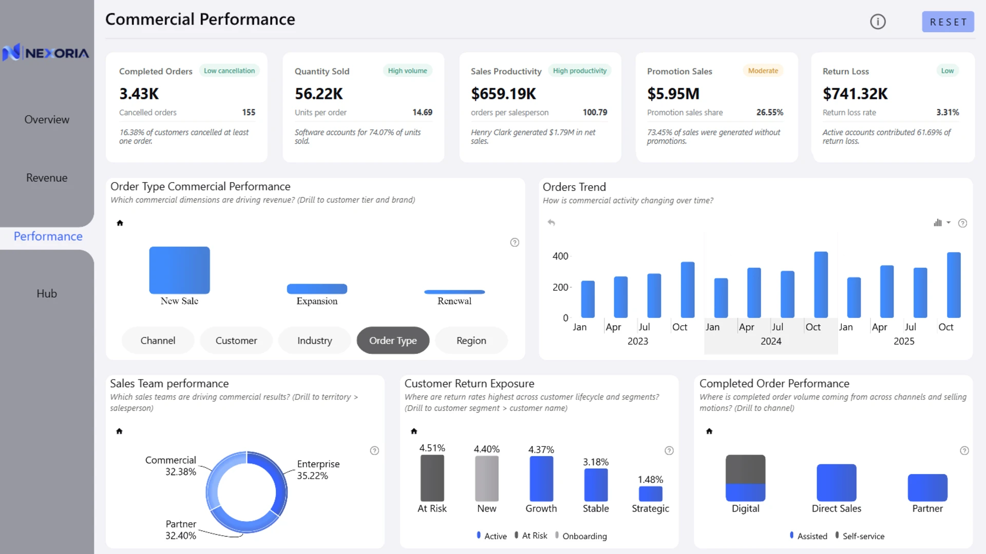Click help icon in Completed Order Performance
The image size is (986, 554).
click(x=964, y=451)
